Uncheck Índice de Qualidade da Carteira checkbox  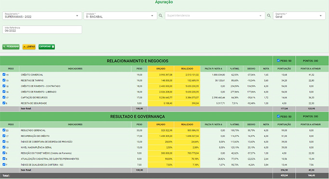4,165
